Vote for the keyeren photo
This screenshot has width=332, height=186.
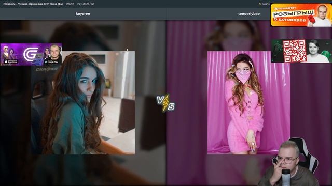[83, 103]
